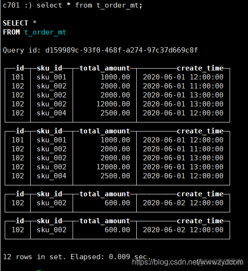
Task: Click sku_001 in the second result table
Action: click(51, 140)
